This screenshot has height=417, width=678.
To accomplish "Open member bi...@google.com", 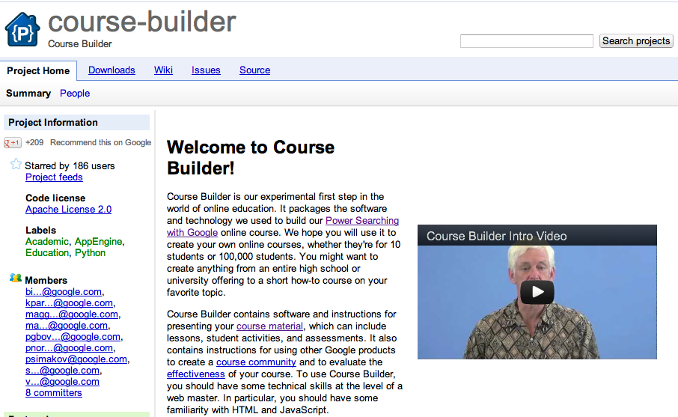I will click(x=64, y=292).
